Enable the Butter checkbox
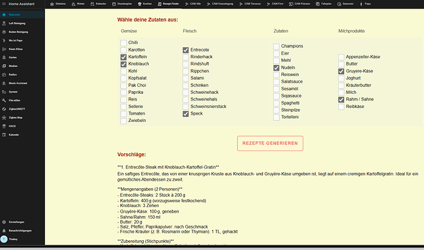The height and width of the screenshot is (250, 424). tap(341, 64)
